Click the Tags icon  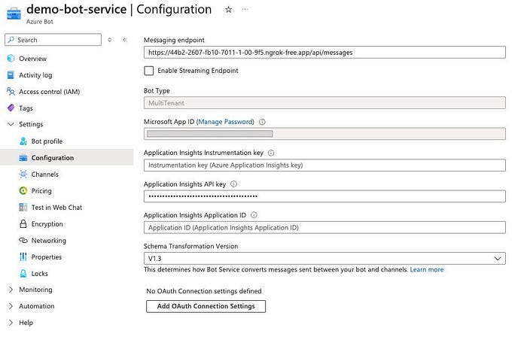point(11,108)
